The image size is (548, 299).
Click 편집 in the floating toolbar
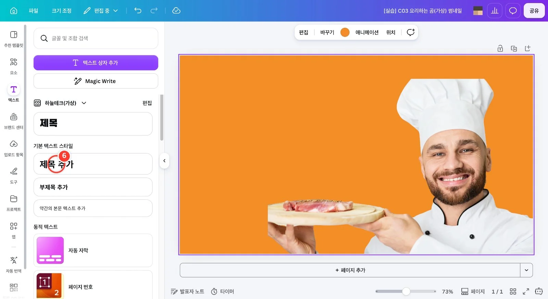coord(303,32)
